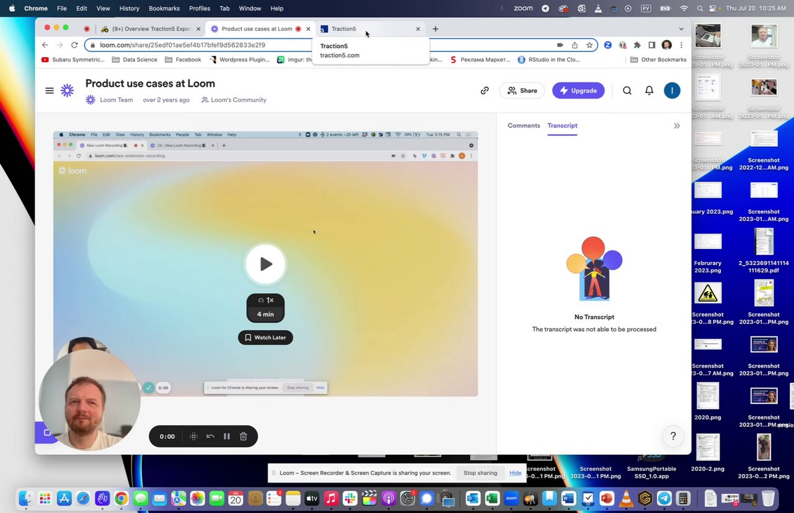Screen dimensions: 794x513
Task: Click the address bar URL
Action: pos(182,45)
